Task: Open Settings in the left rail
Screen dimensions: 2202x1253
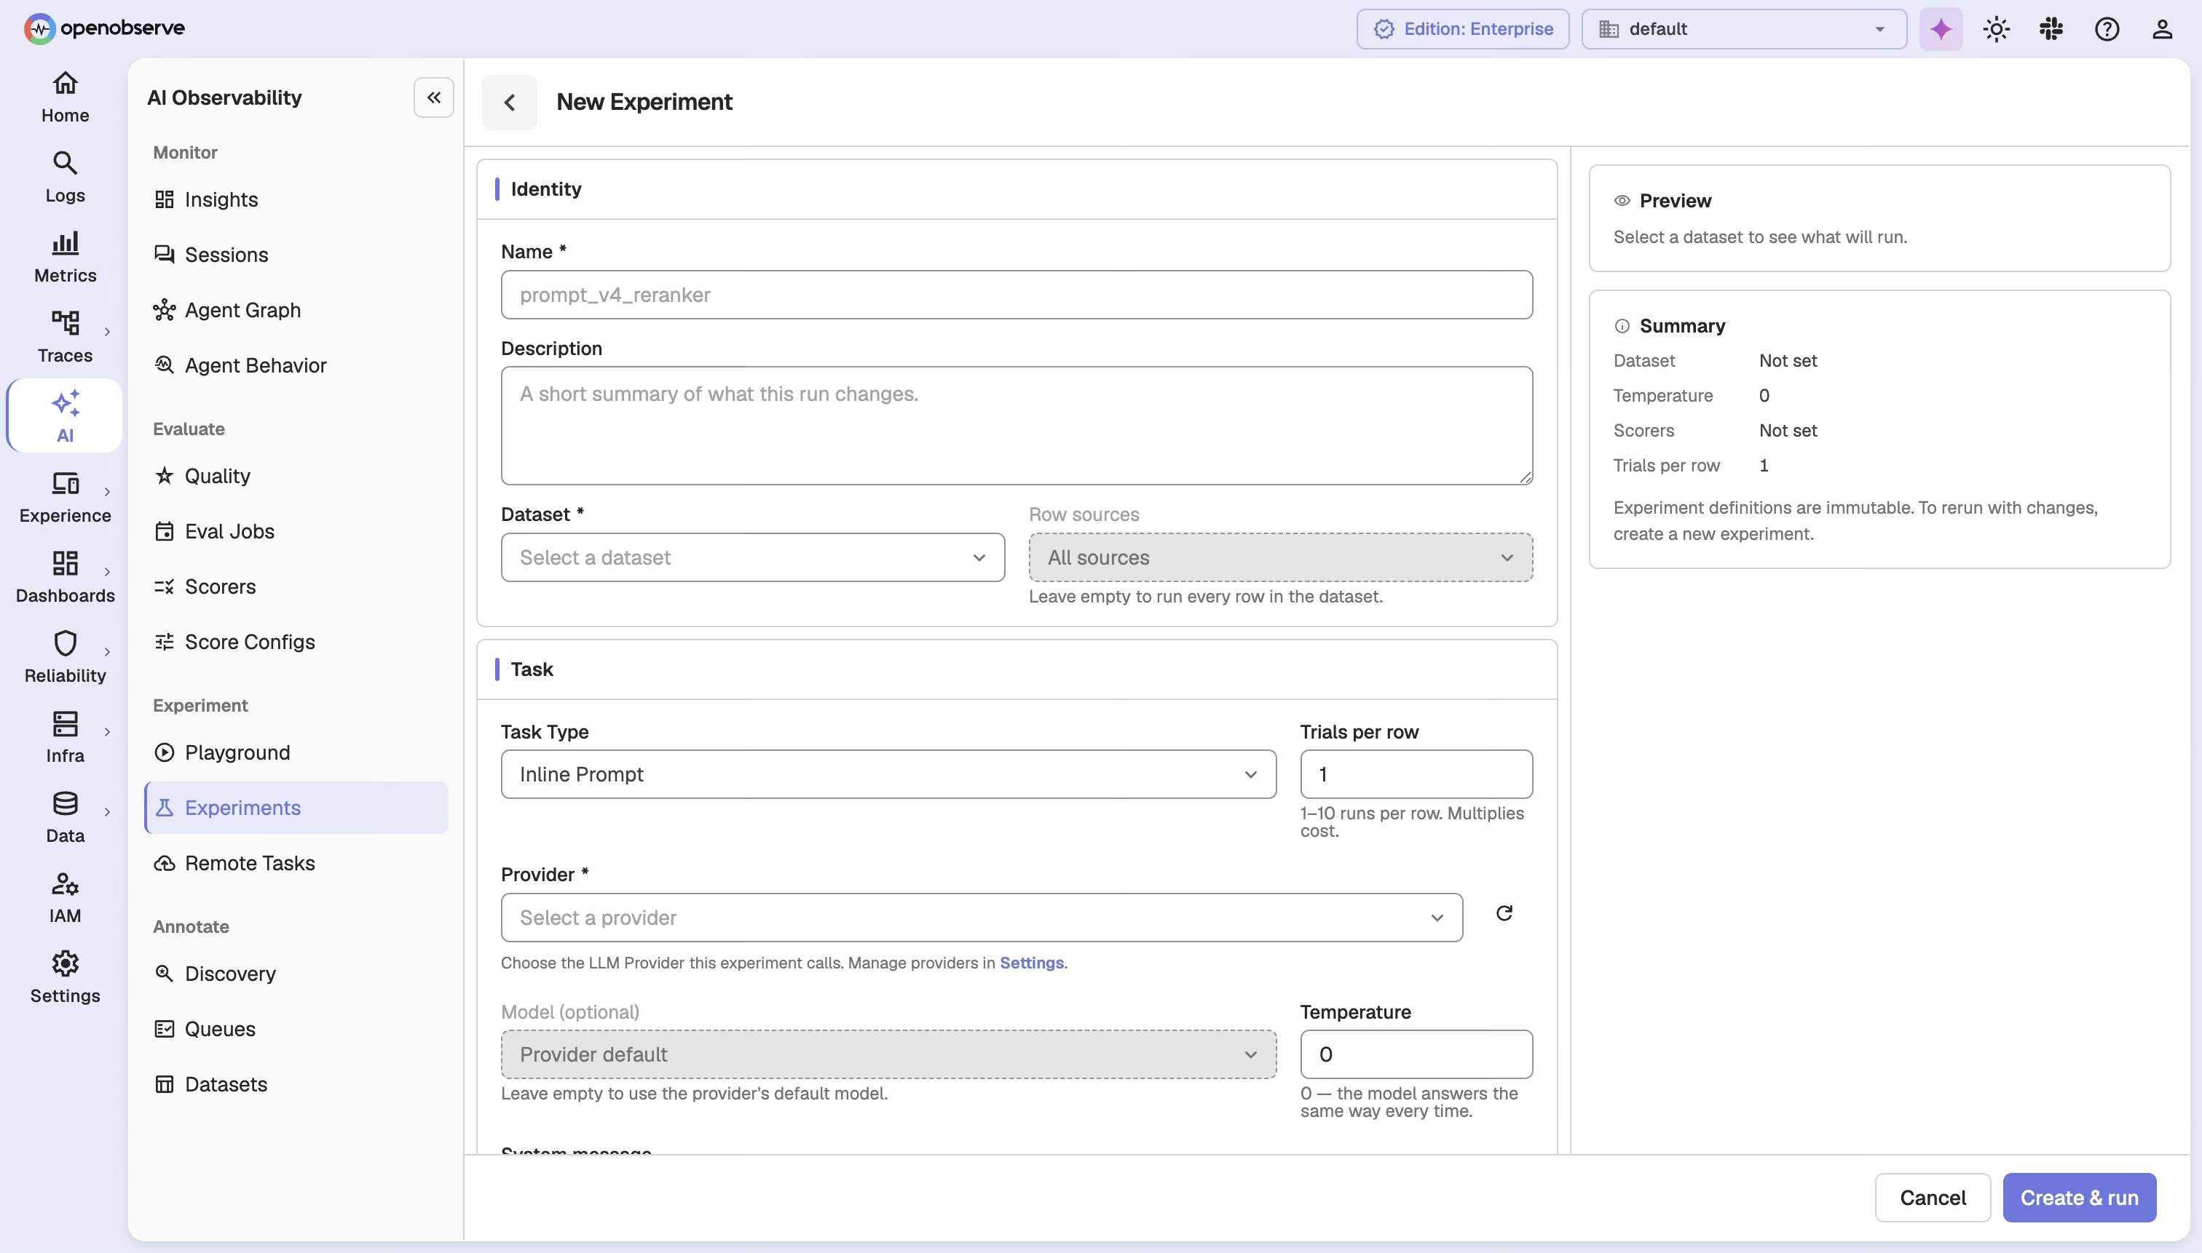Action: [x=65, y=978]
